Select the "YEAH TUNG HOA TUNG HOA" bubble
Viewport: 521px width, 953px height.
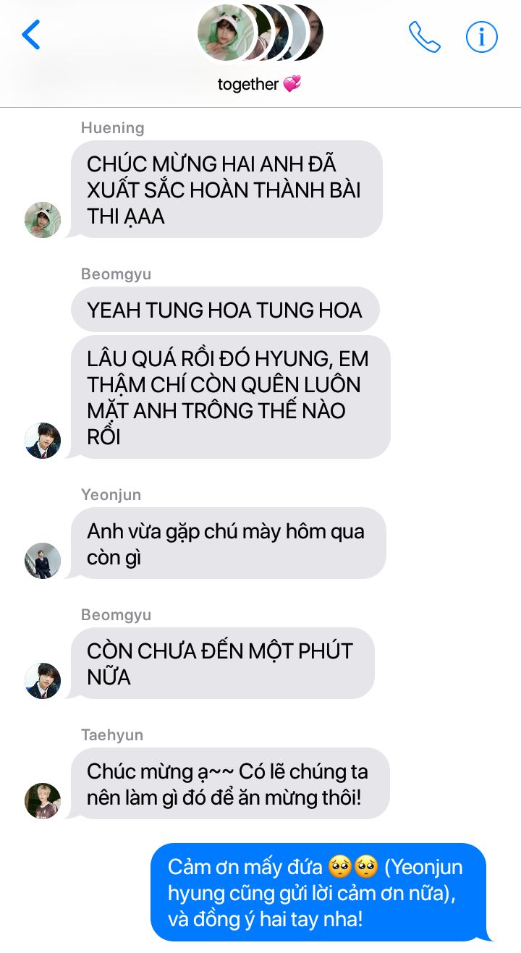(225, 310)
